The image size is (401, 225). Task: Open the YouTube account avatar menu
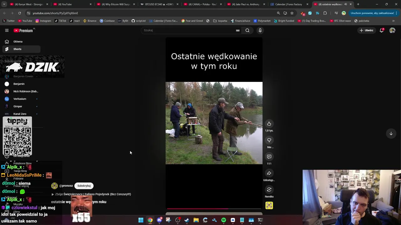click(x=392, y=30)
